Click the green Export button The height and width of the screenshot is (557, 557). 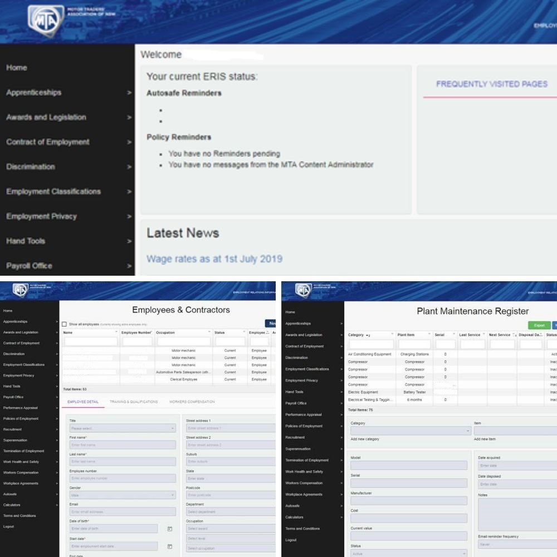539,325
